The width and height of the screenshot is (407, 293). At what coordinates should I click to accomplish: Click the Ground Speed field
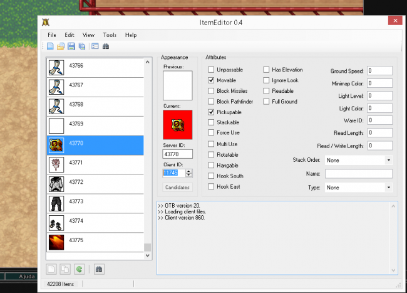pyautogui.click(x=379, y=71)
